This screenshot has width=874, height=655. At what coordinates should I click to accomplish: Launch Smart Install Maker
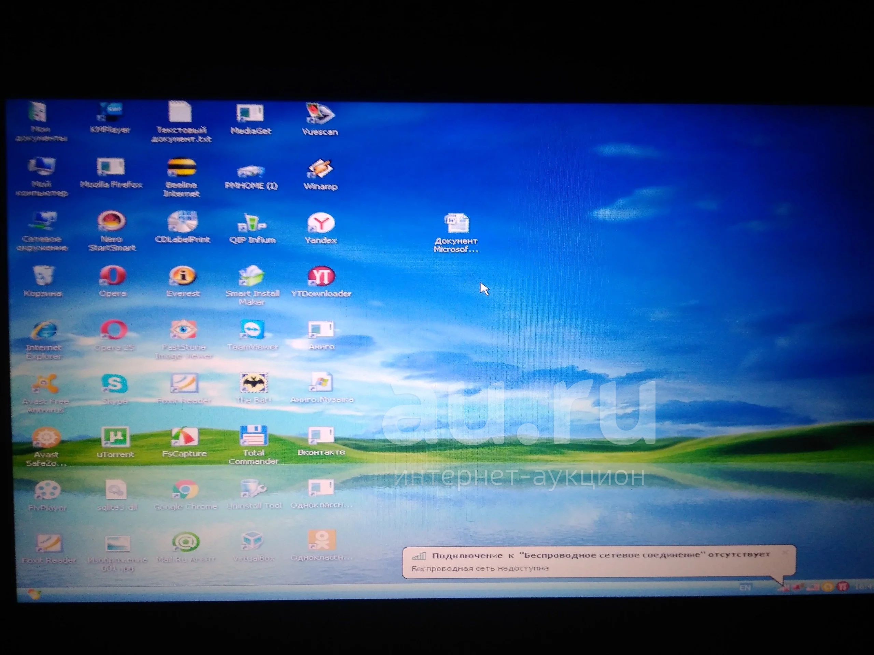point(252,286)
